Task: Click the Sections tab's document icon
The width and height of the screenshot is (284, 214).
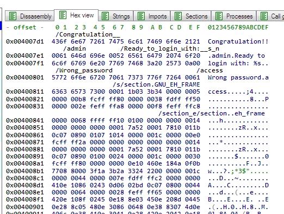Action: 178,16
